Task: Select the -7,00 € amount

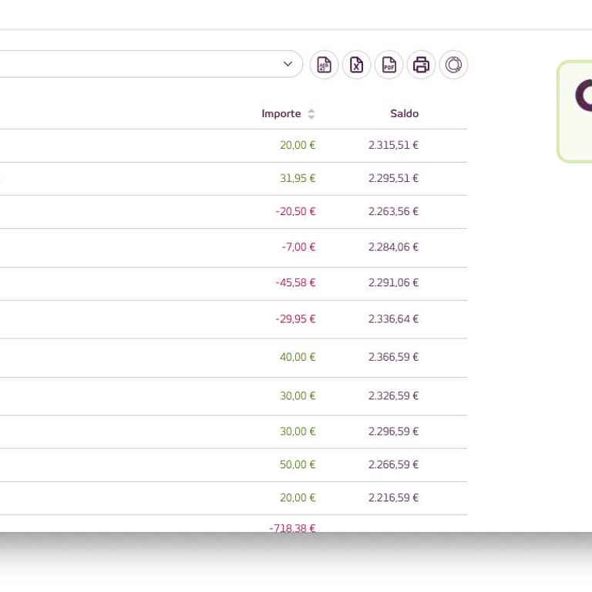Action: [x=298, y=247]
